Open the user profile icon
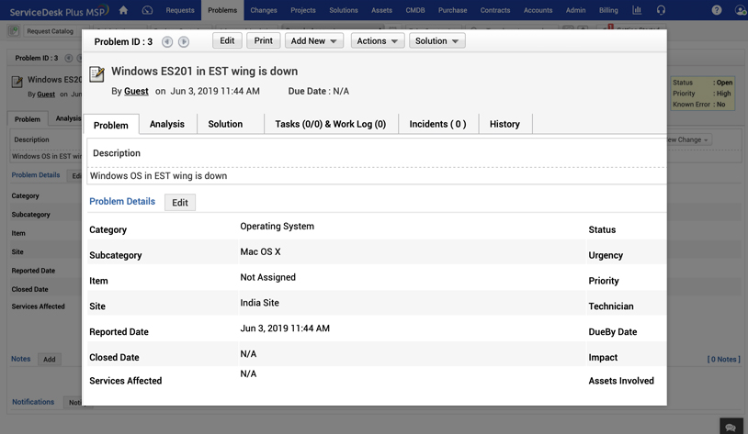748x434 pixels. click(741, 10)
